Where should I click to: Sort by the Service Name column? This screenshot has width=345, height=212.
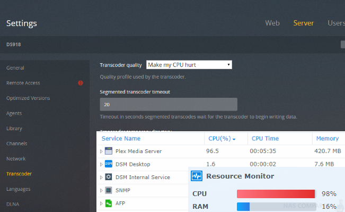coord(121,139)
